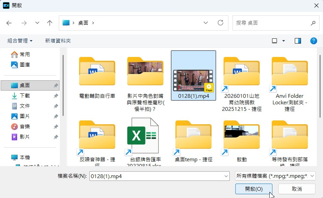Click the Up one level arrow
Viewport: 323px width, 198px height.
(50, 23)
